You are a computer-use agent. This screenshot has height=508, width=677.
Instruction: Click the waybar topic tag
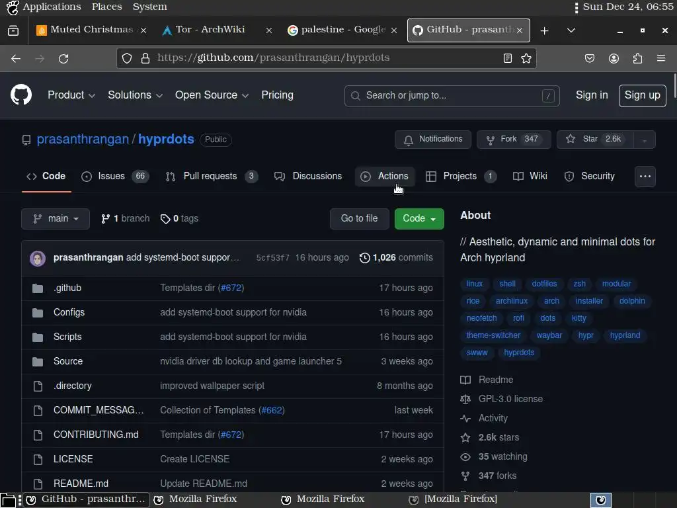point(549,335)
